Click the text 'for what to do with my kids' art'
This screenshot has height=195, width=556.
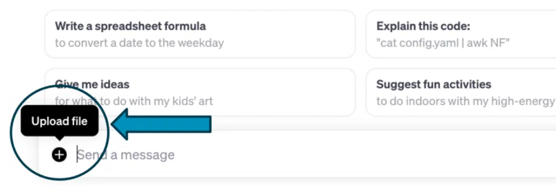click(x=134, y=101)
